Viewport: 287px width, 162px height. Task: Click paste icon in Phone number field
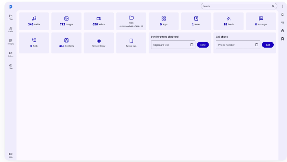256,45
